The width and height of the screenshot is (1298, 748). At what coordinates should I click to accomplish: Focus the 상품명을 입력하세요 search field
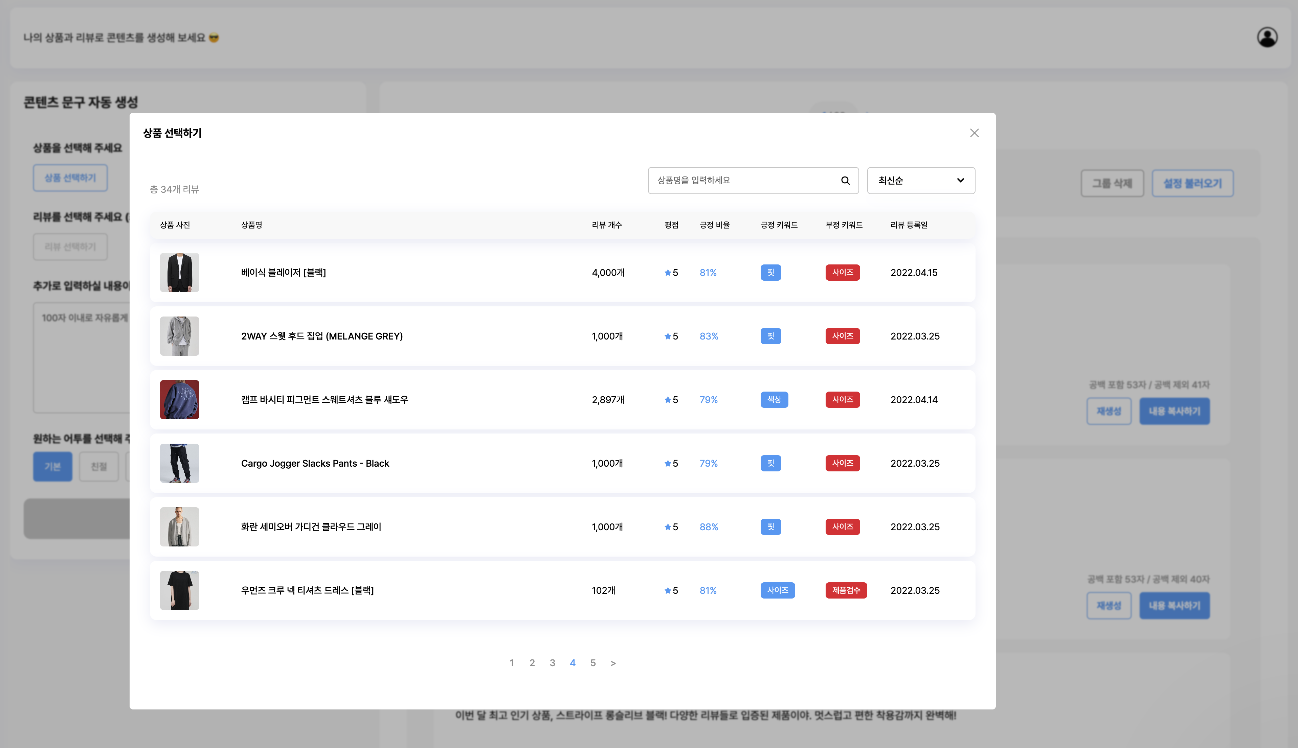[x=753, y=180]
